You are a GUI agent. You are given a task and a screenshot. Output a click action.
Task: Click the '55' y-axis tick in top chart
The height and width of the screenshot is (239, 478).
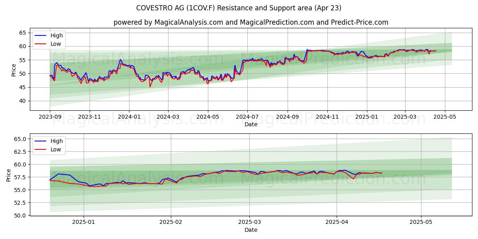point(23,60)
